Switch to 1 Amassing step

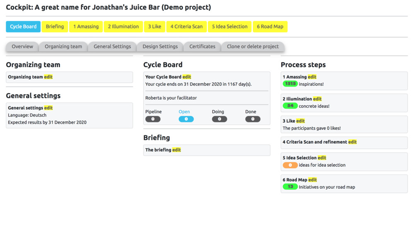(86, 27)
